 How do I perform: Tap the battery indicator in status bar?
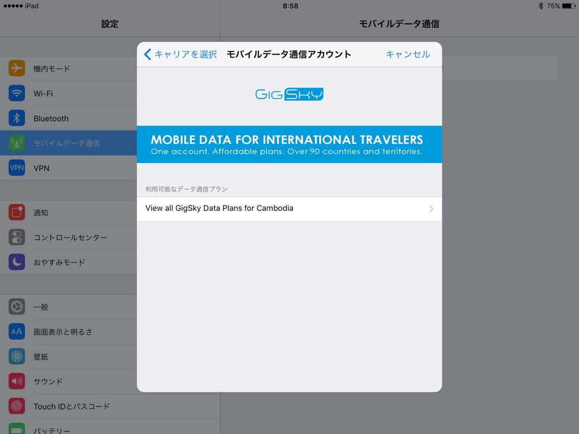coord(569,6)
